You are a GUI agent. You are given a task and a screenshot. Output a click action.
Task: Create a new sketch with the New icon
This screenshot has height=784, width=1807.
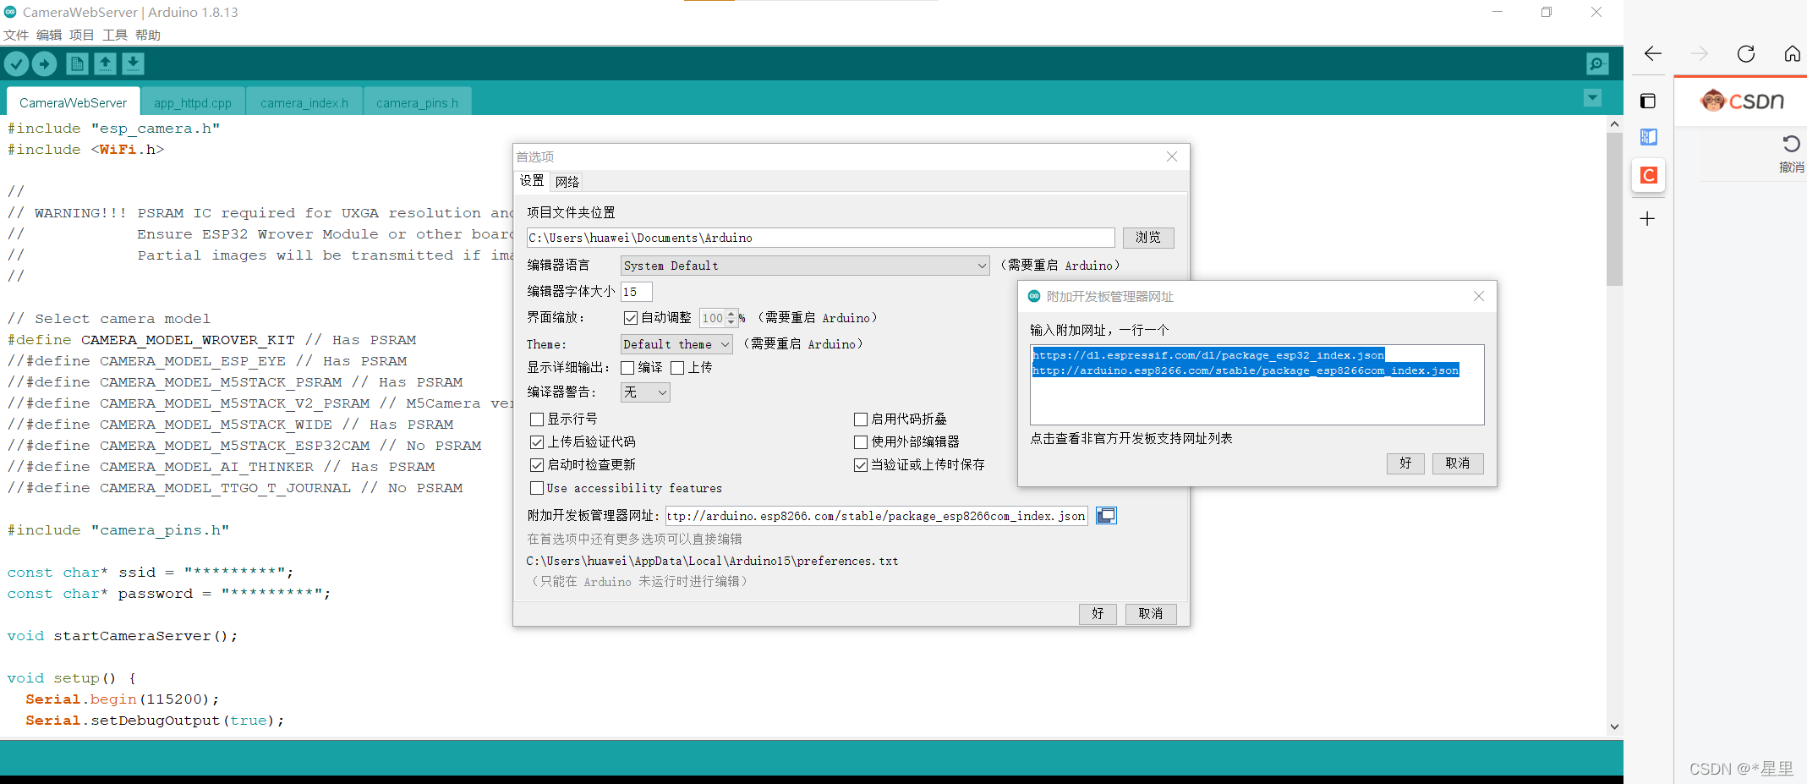[77, 63]
